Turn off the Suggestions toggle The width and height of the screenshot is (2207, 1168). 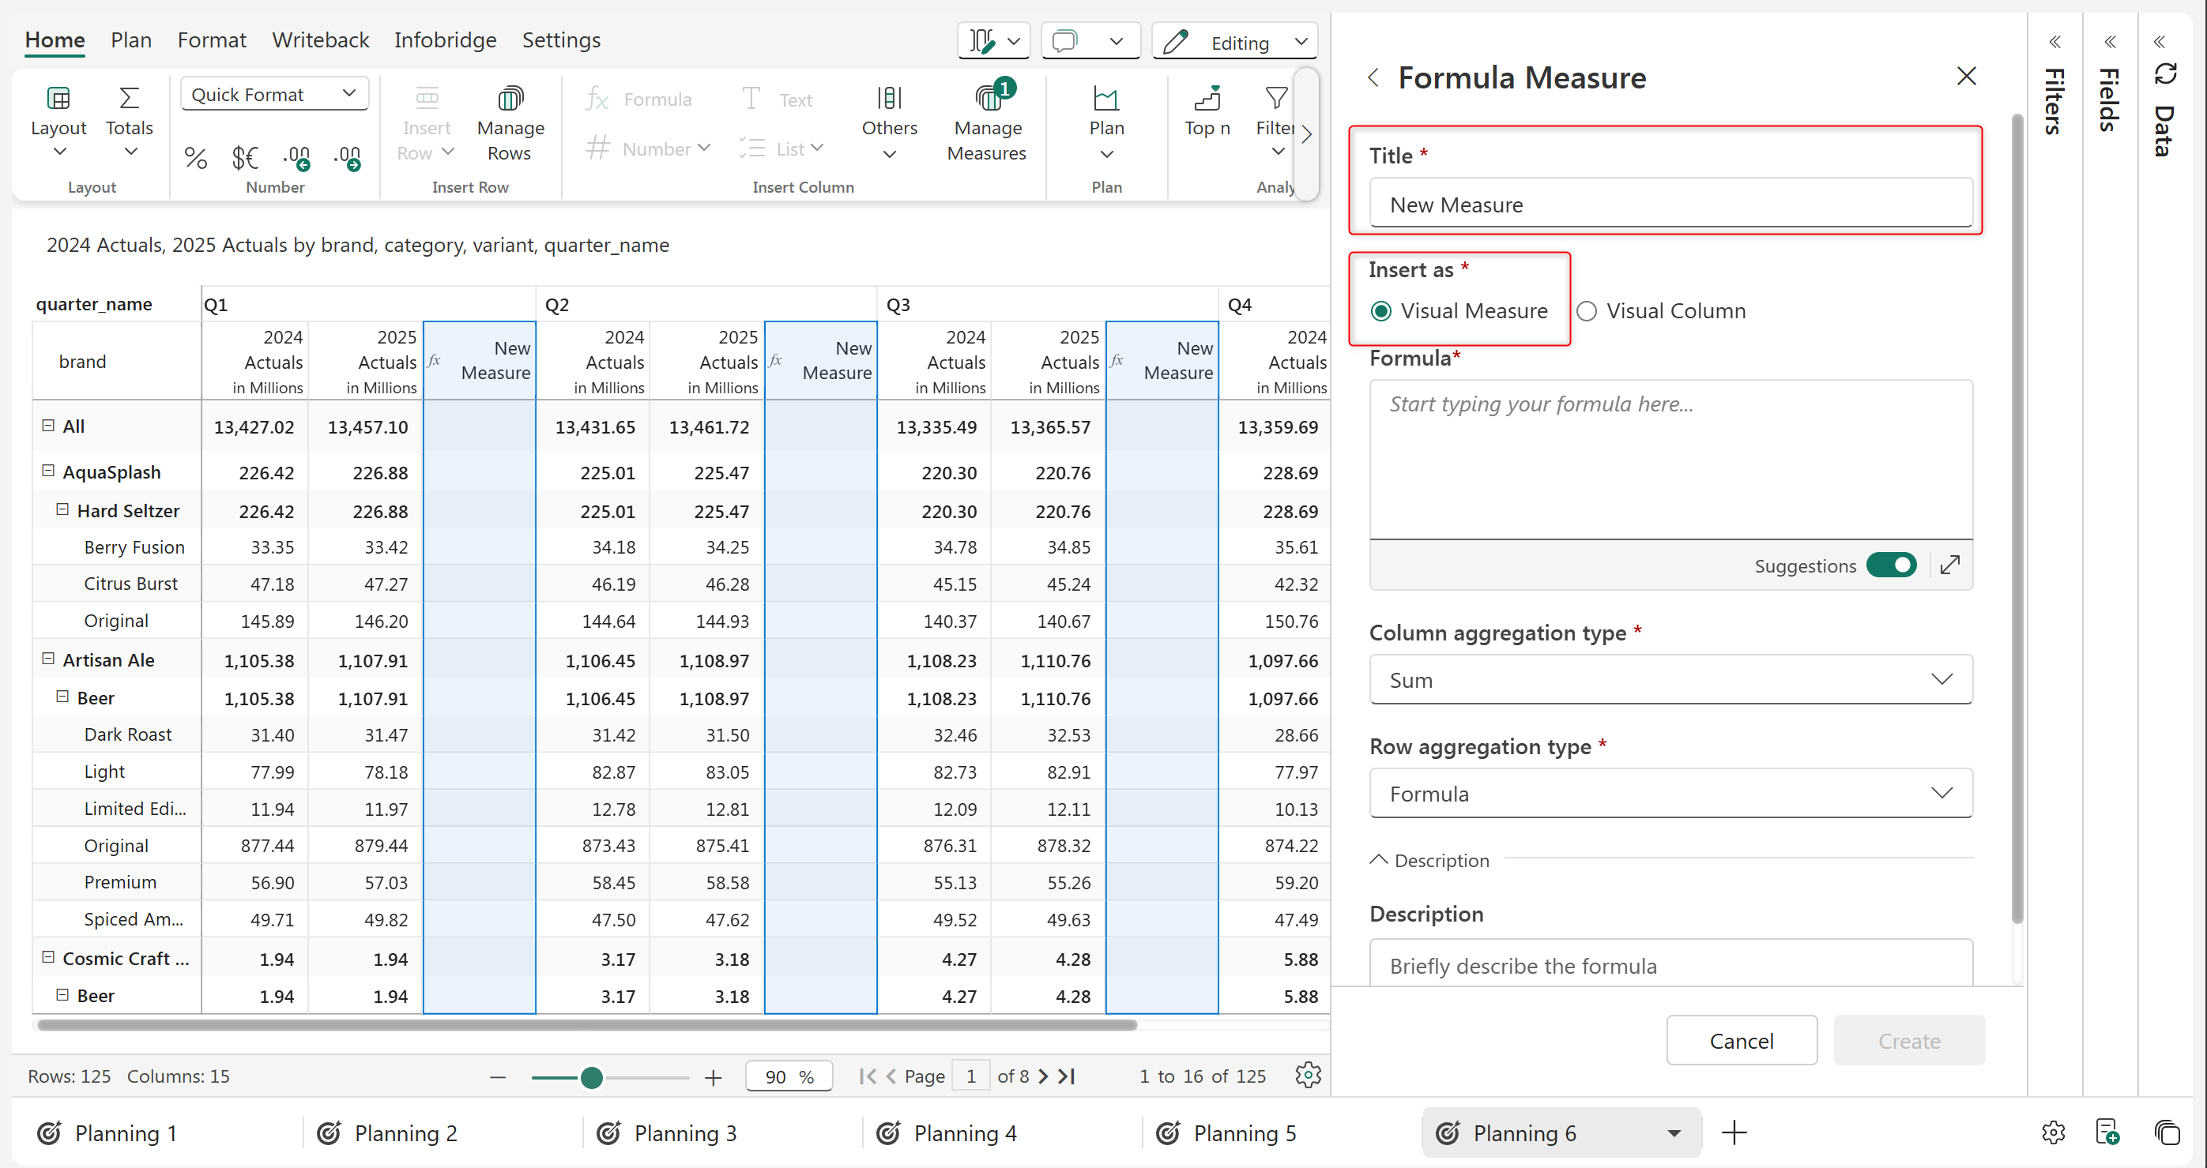[1891, 565]
